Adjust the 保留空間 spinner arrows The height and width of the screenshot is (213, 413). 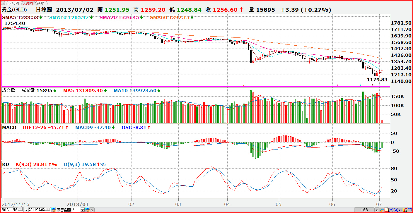tap(82, 210)
